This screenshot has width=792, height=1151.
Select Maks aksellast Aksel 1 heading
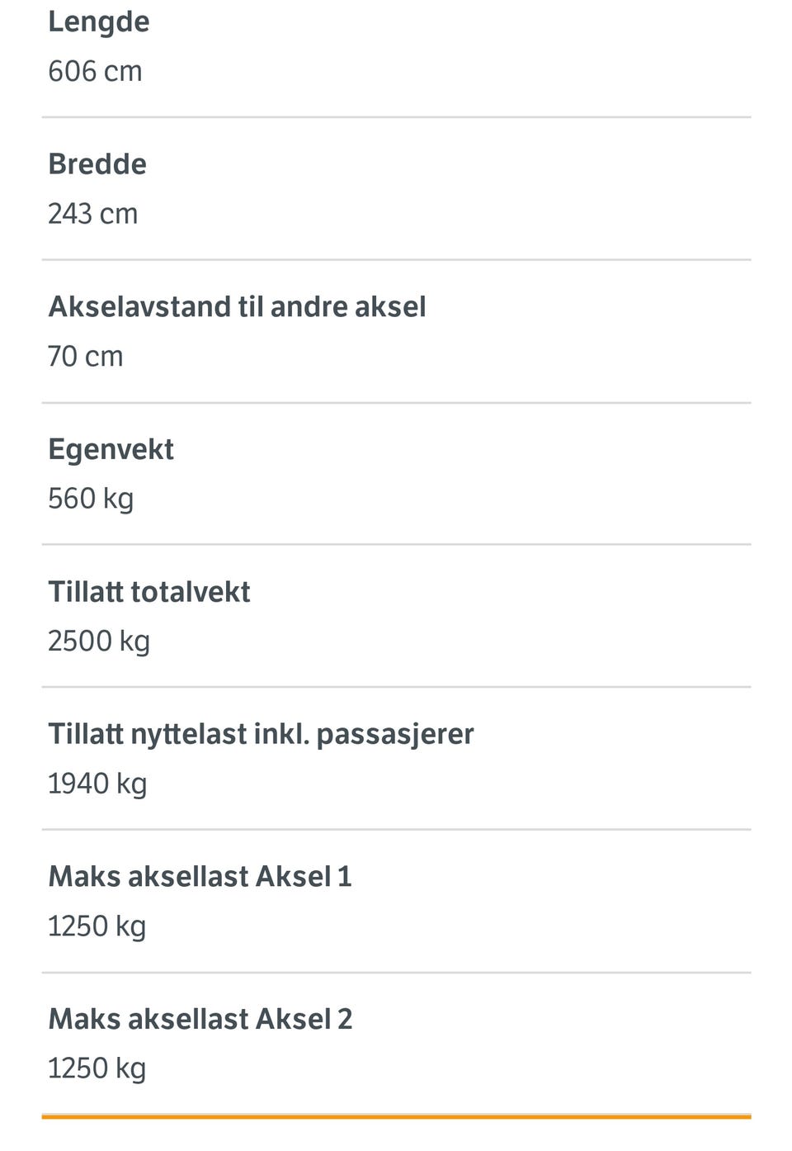[x=200, y=877]
